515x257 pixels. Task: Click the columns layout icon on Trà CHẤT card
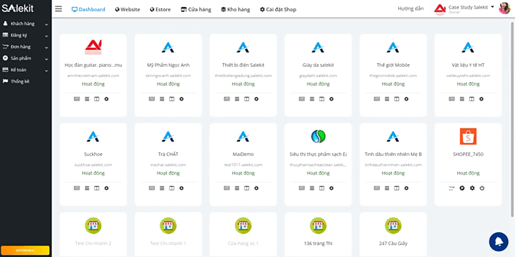coord(172,188)
